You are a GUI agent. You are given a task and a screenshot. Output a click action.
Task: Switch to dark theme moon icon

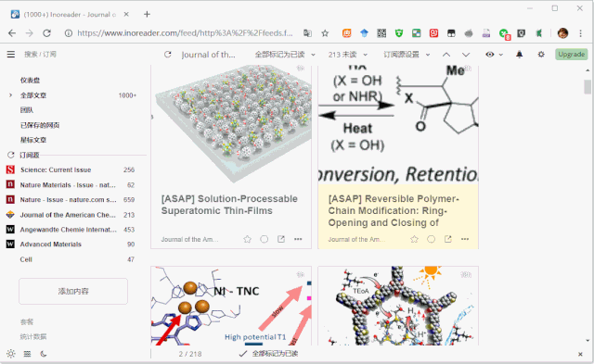pos(44,354)
